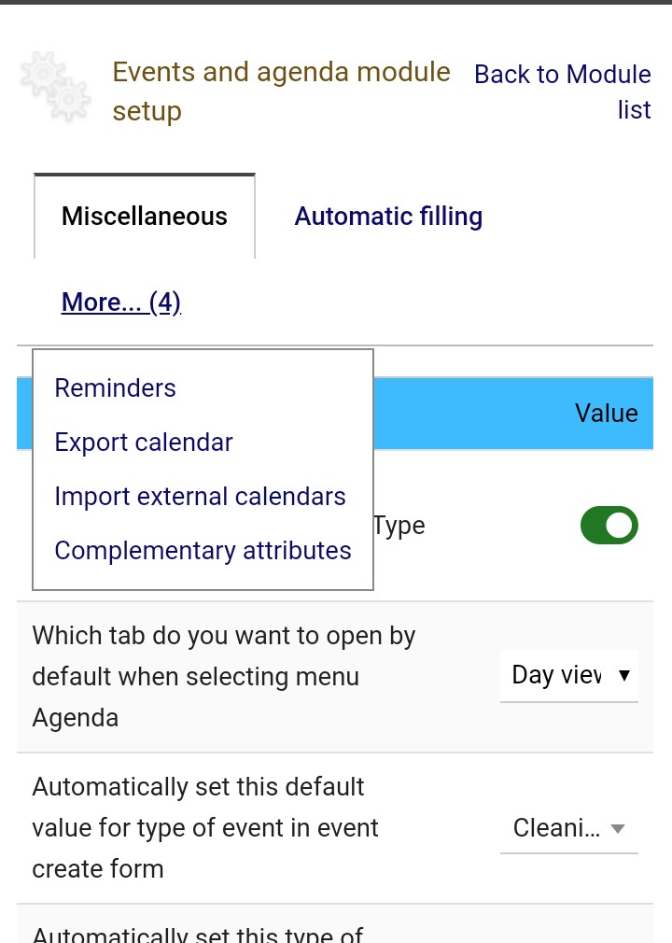Choose Export calendar in the popup list
This screenshot has width=672, height=943.
click(144, 443)
